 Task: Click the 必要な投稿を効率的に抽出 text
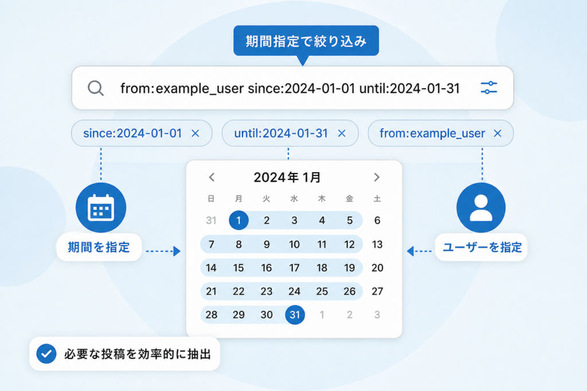pyautogui.click(x=138, y=354)
